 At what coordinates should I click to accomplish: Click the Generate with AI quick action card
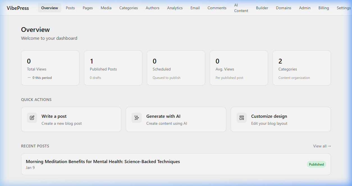[176, 119]
